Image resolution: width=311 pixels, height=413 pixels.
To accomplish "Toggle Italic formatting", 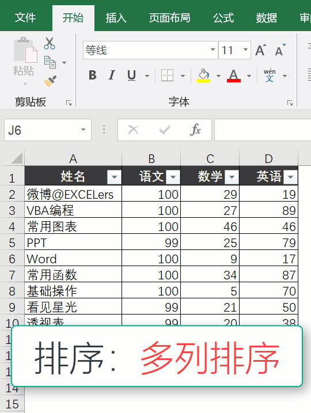I will pos(112,75).
